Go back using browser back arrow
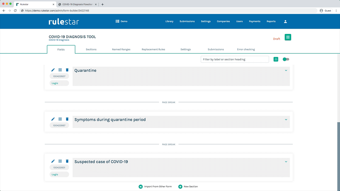 (4, 11)
